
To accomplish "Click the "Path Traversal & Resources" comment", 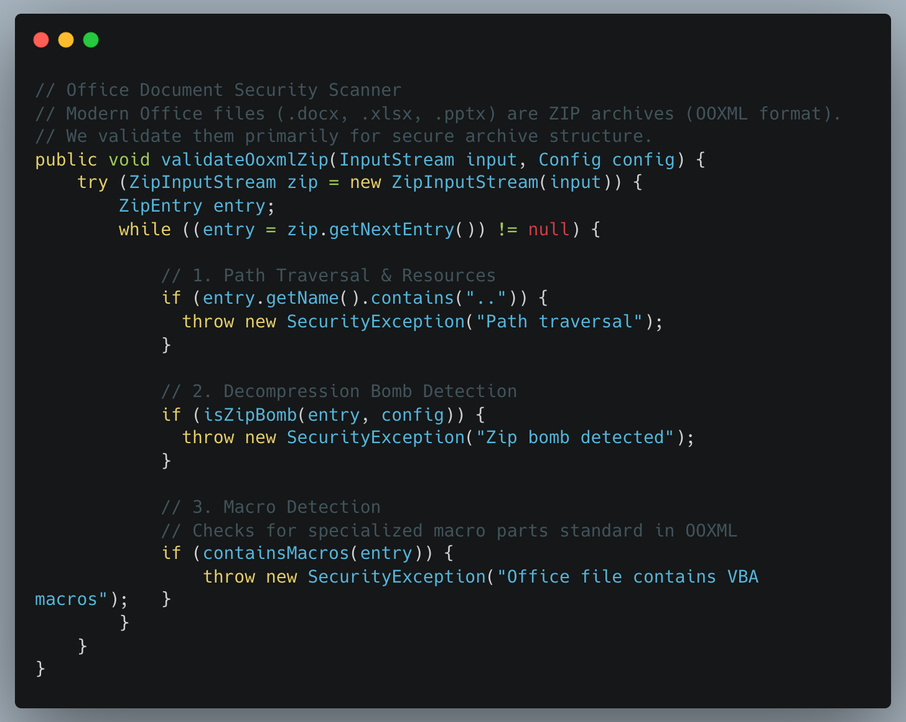I will 329,276.
